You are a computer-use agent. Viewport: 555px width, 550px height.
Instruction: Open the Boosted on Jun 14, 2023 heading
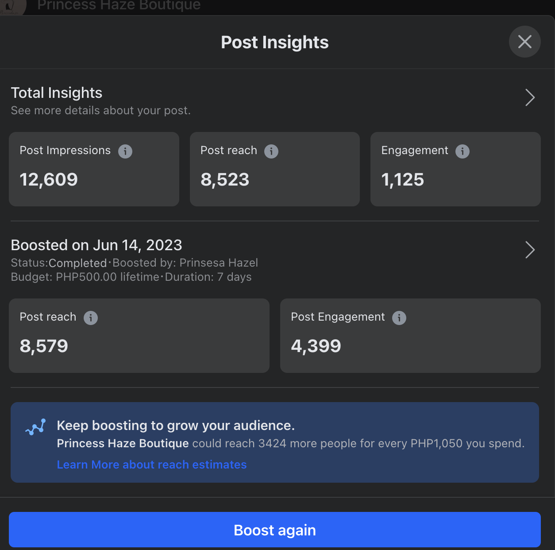point(96,245)
